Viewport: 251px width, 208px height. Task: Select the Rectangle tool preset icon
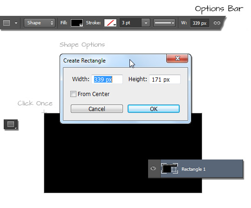(7, 23)
